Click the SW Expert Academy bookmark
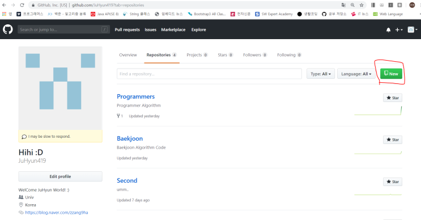The width and height of the screenshot is (421, 220). coord(274,14)
